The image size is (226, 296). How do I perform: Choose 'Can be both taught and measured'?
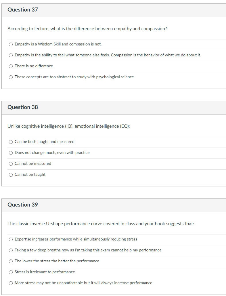[11, 142]
